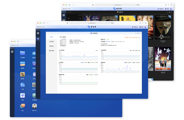Open 任务中心 in the middle window header

(x=135, y=27)
